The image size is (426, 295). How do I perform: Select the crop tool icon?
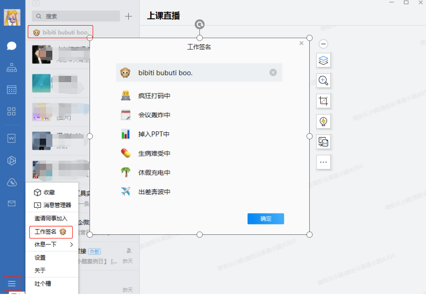point(323,101)
